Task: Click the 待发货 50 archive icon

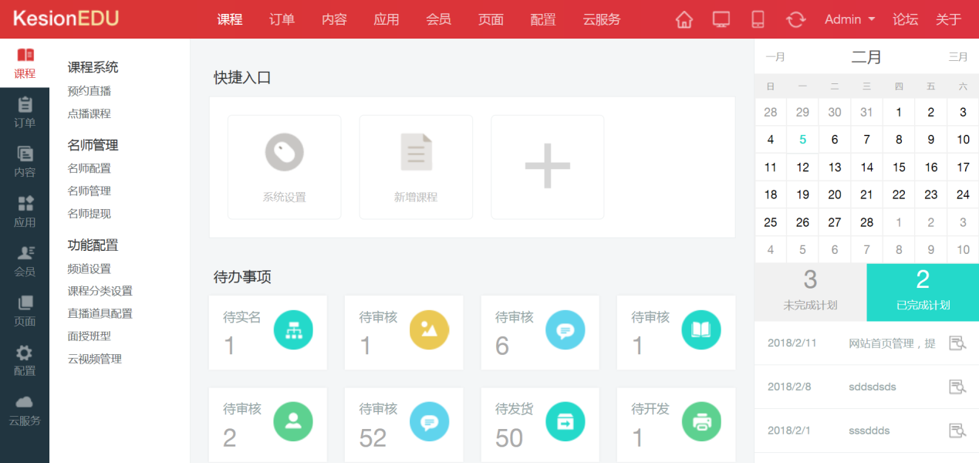Action: pyautogui.click(x=565, y=422)
